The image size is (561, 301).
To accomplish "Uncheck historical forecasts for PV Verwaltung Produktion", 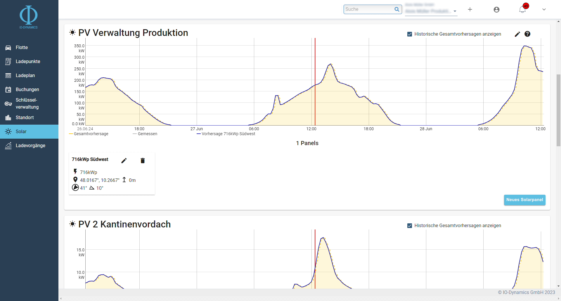I will [x=410, y=34].
